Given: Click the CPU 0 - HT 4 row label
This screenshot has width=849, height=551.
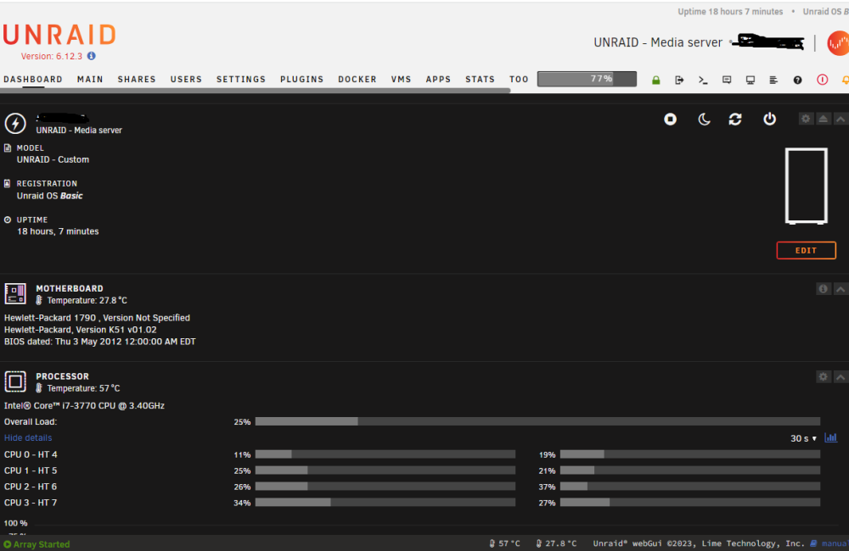Looking at the screenshot, I should tap(31, 454).
